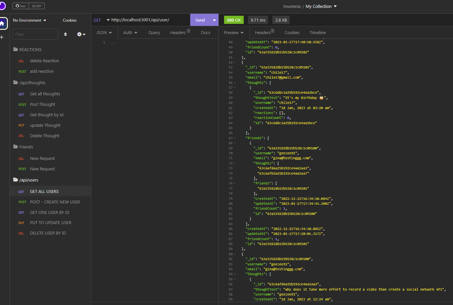Screen dimensions: 453x305
Task: Select the add reaction request
Action: pos(51,71)
